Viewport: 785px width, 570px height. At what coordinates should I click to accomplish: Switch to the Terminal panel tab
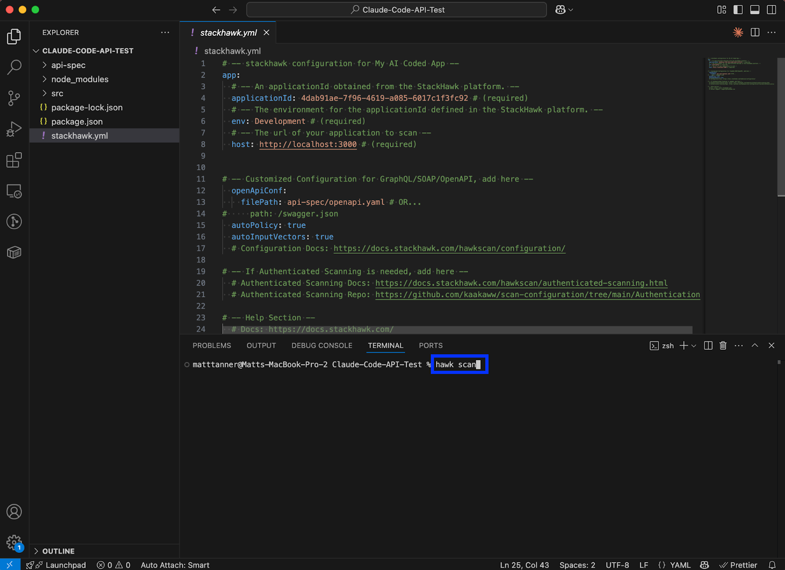[x=386, y=345]
